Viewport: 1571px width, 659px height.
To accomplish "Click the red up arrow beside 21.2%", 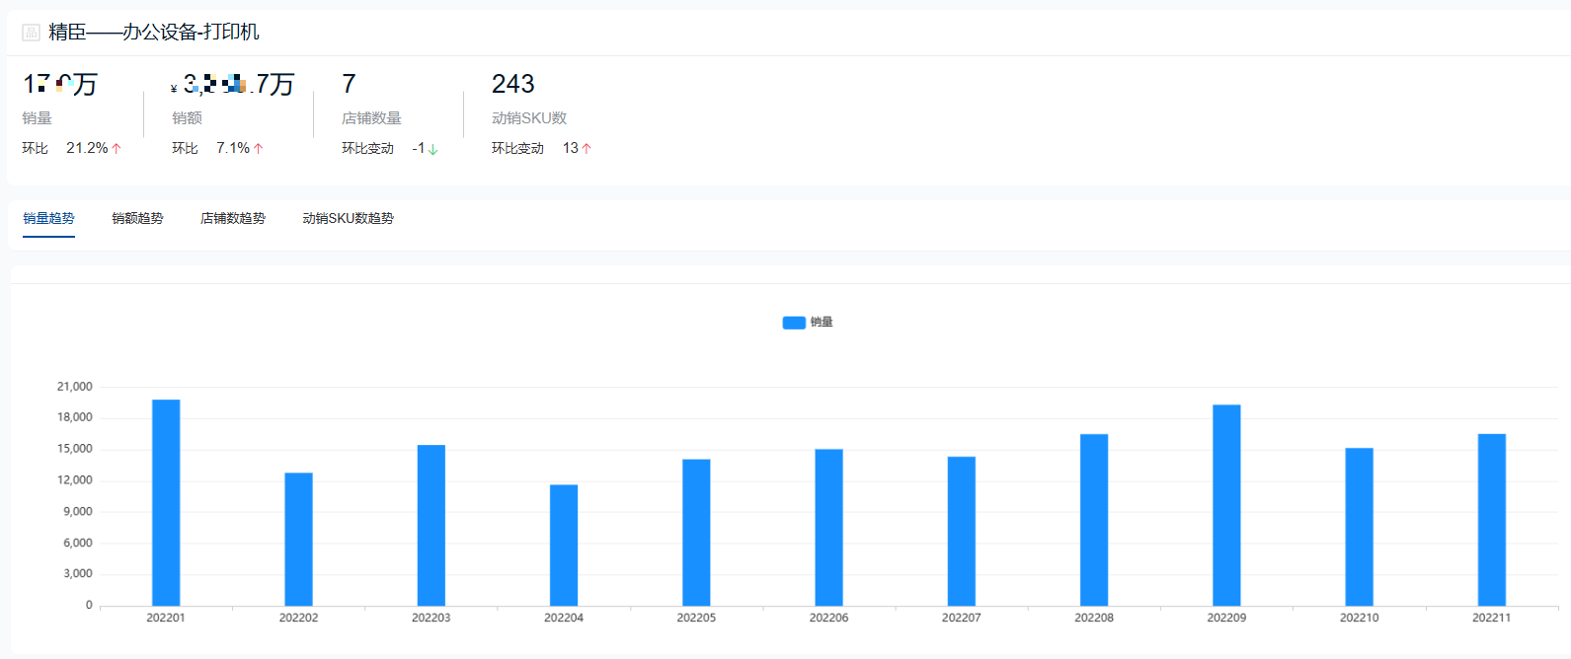I will coord(117,149).
